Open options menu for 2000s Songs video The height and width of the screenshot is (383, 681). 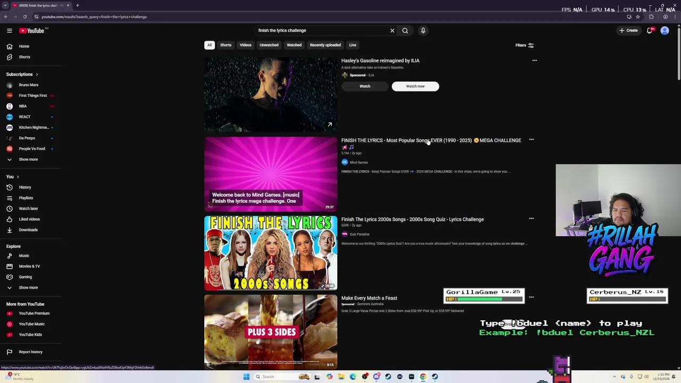pyautogui.click(x=531, y=219)
